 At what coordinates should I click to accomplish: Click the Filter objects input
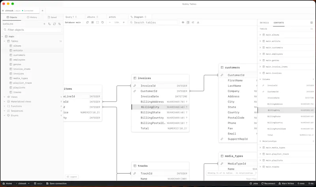pos(32,30)
